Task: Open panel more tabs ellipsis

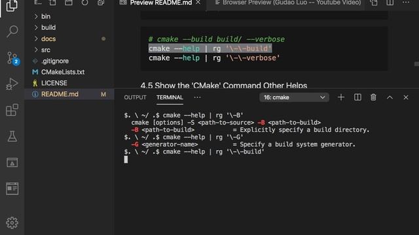Action: (198, 97)
